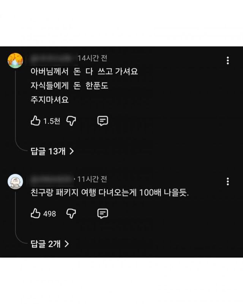Like the second comment showing 498
This screenshot has height=304, width=243.
pos(35,214)
